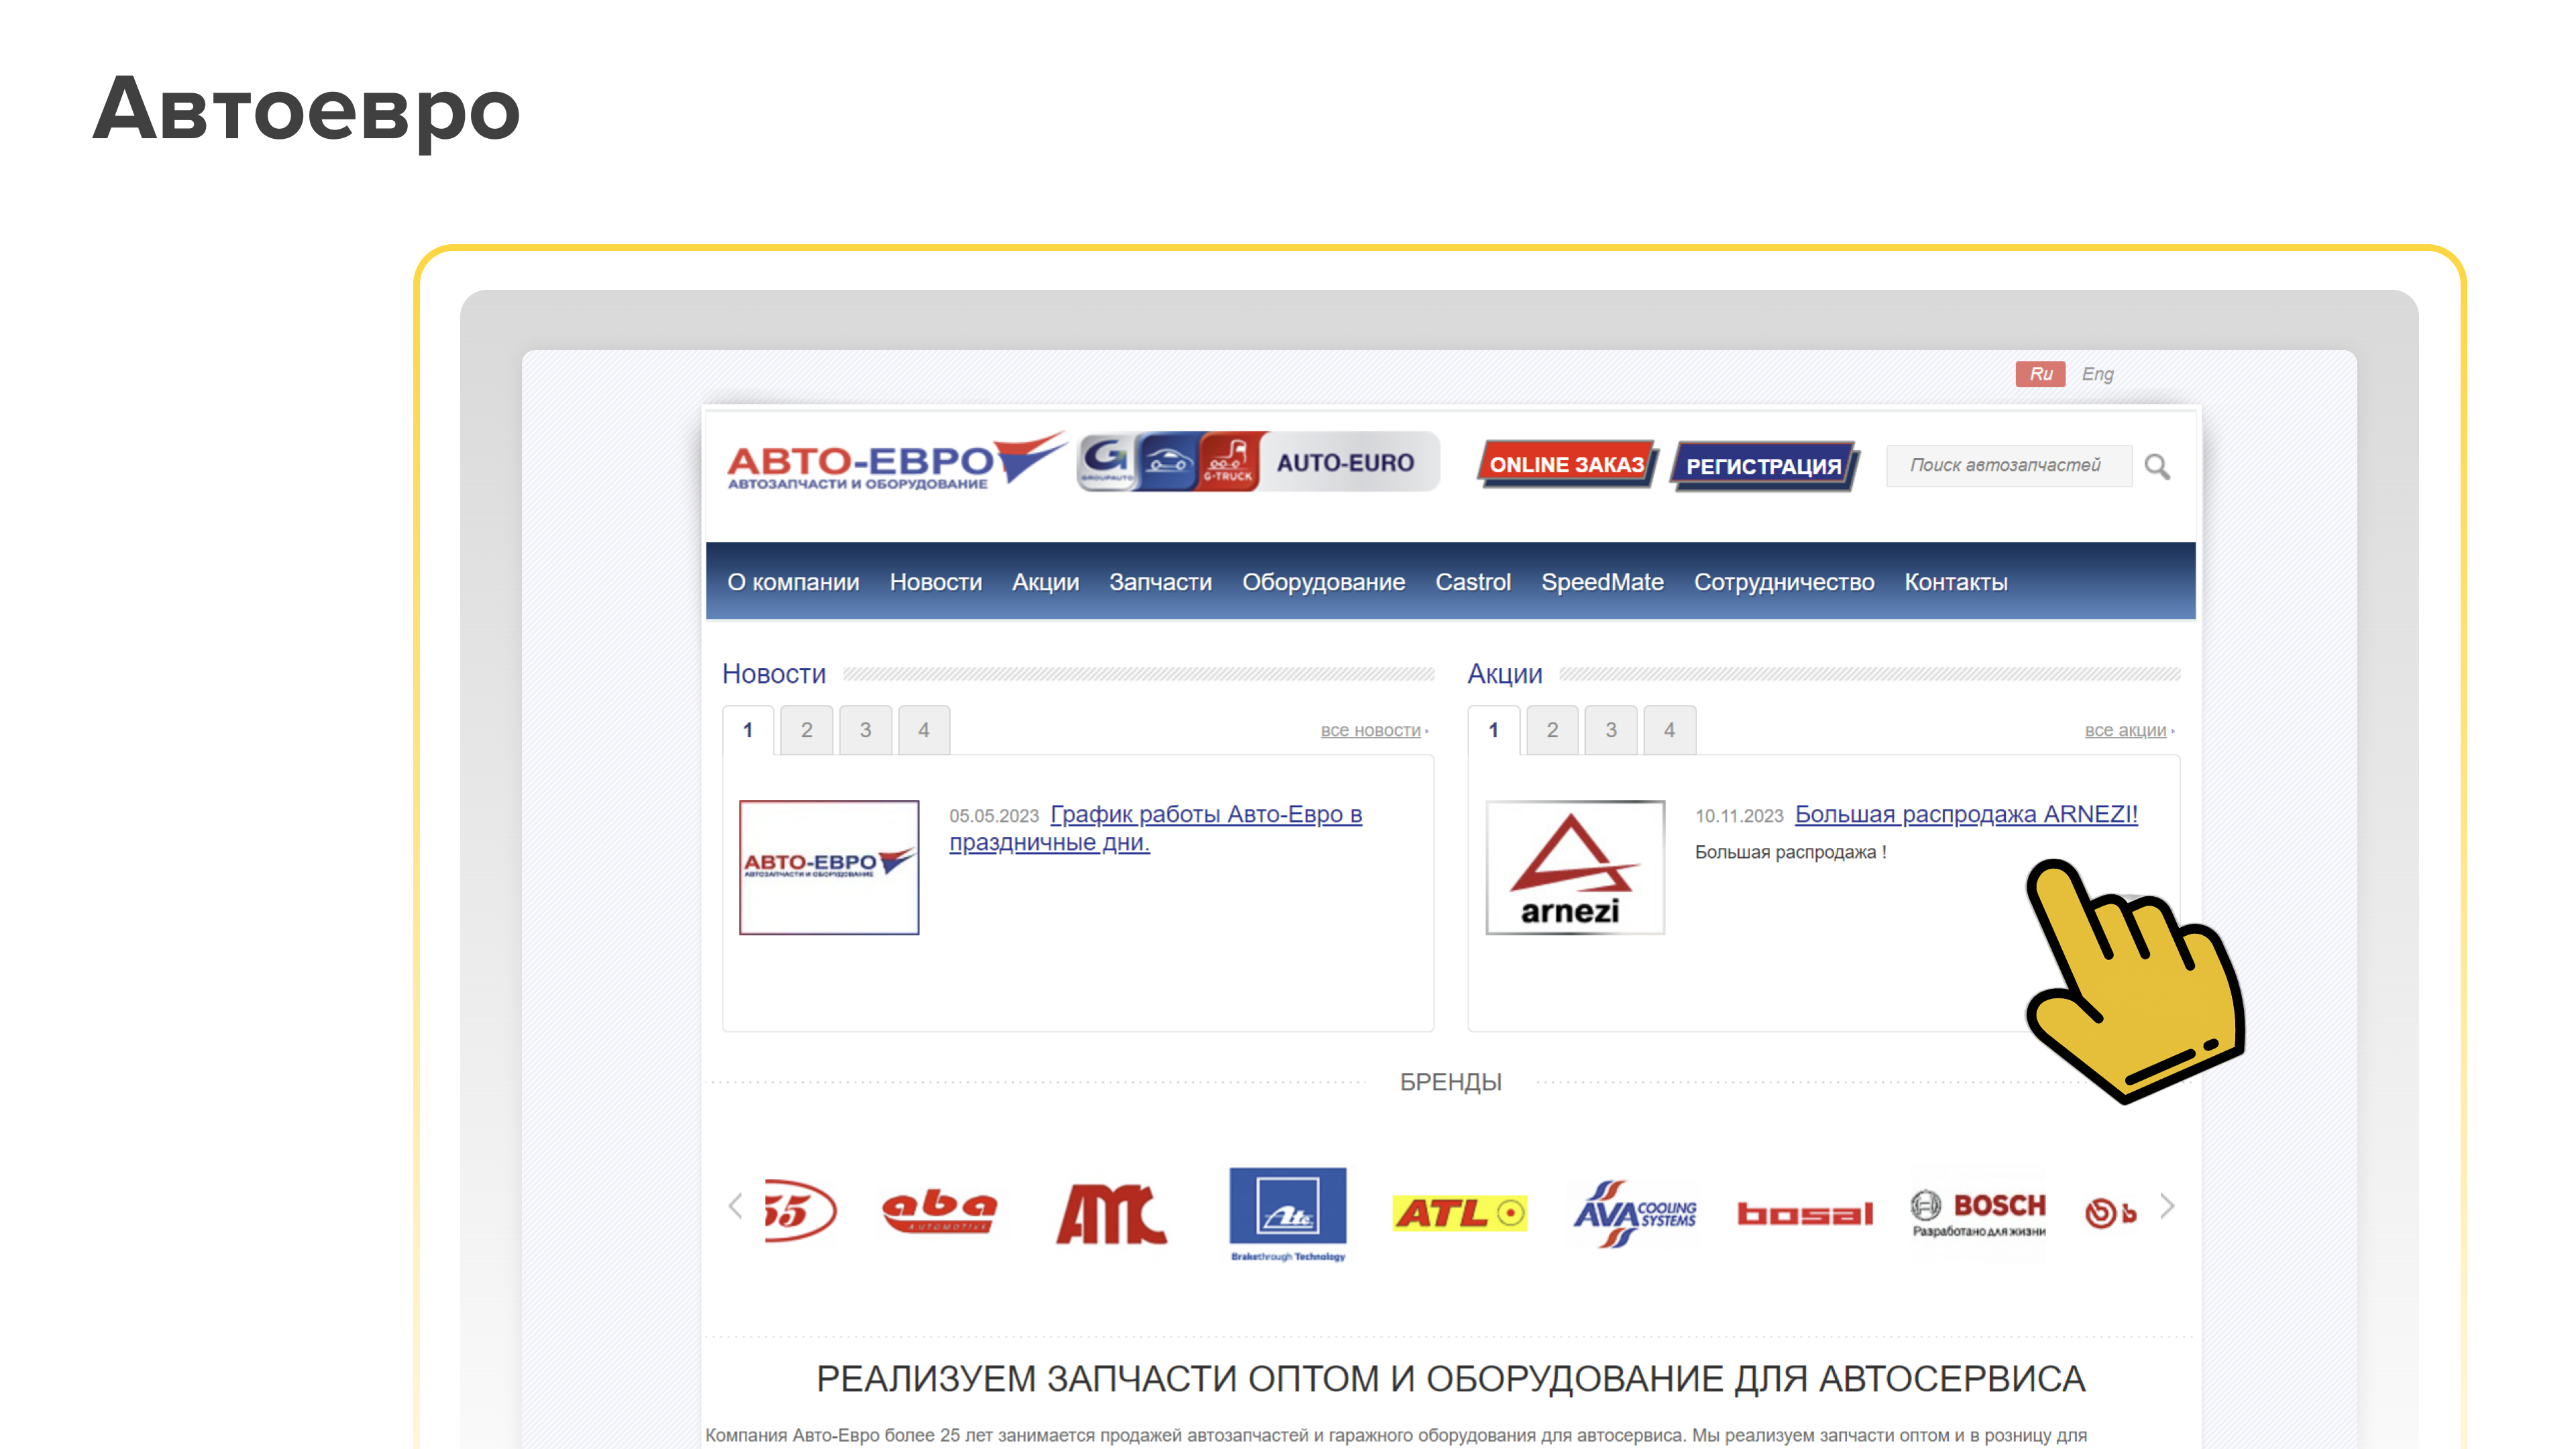Click the G-Truck red truck icon
This screenshot has width=2576, height=1449.
click(x=1228, y=462)
